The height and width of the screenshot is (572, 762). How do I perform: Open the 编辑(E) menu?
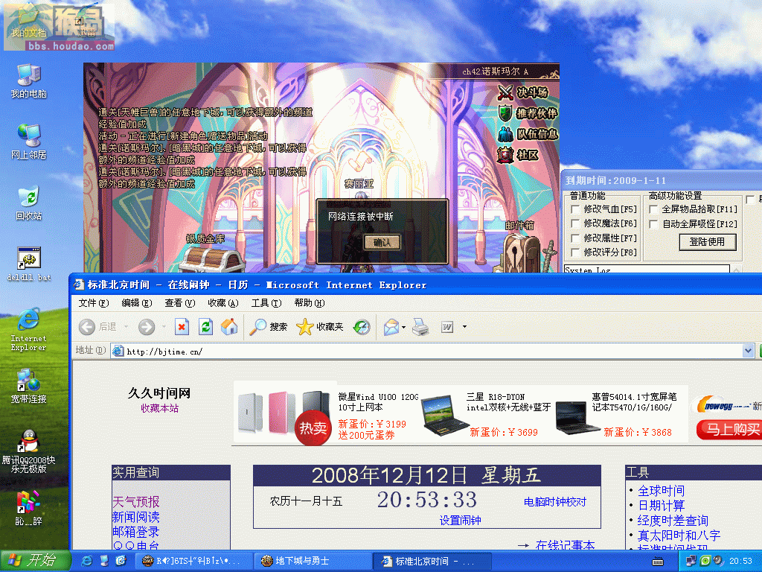click(x=137, y=303)
